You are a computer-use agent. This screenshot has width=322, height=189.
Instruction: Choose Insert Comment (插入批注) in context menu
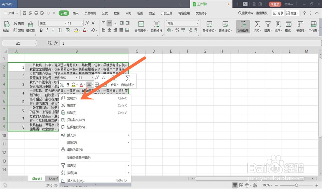[95, 181]
